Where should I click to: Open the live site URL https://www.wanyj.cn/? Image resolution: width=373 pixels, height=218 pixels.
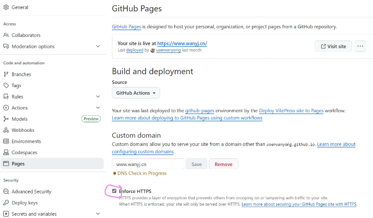(182, 43)
